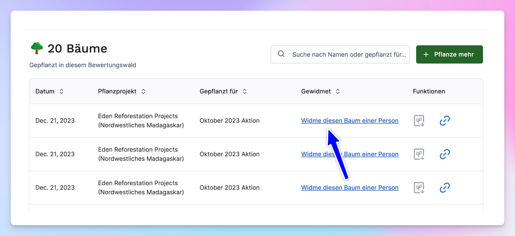Viewport: 515px width, 236px height.
Task: Click the tree emoji beside 20 Bäume
Action: coord(37,48)
